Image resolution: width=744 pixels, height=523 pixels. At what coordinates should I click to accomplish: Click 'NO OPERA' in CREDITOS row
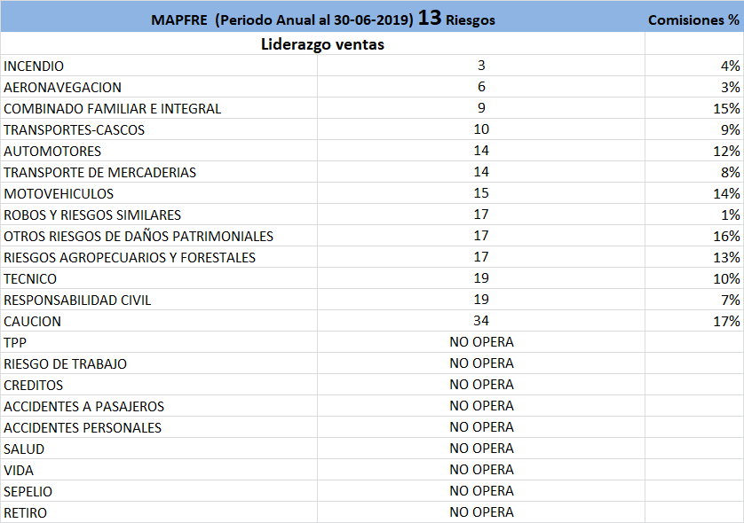(481, 385)
